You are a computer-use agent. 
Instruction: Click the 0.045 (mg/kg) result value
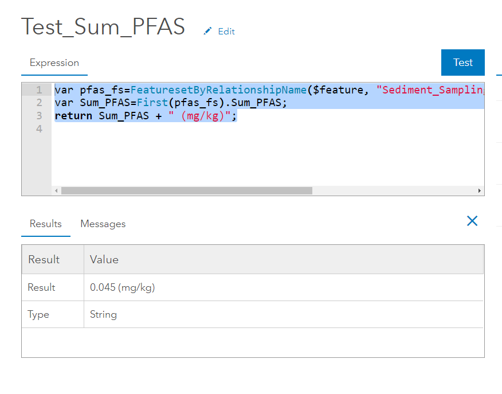click(x=123, y=287)
